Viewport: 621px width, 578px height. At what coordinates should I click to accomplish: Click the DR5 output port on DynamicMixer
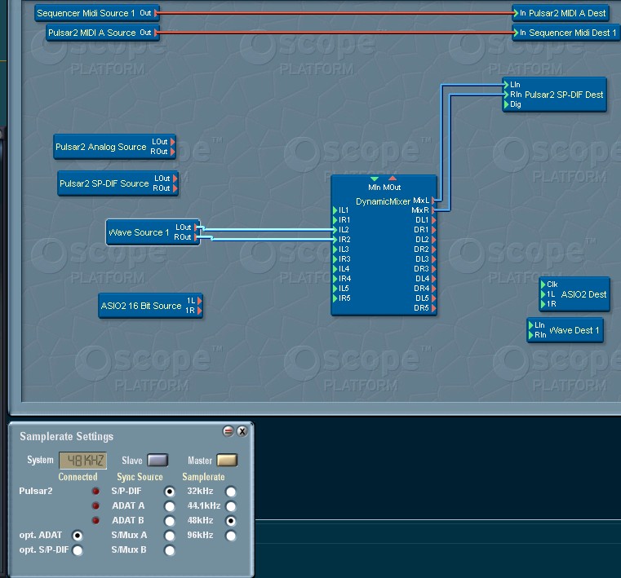pyautogui.click(x=433, y=298)
